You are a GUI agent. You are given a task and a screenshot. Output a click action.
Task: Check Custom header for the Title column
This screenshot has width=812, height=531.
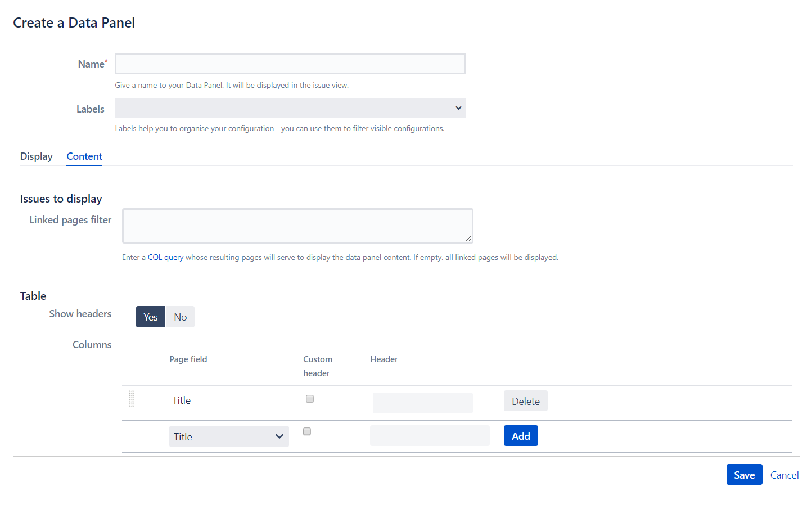309,398
